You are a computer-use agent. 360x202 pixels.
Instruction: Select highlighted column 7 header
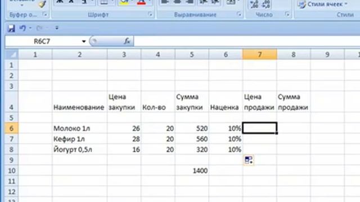(x=260, y=54)
